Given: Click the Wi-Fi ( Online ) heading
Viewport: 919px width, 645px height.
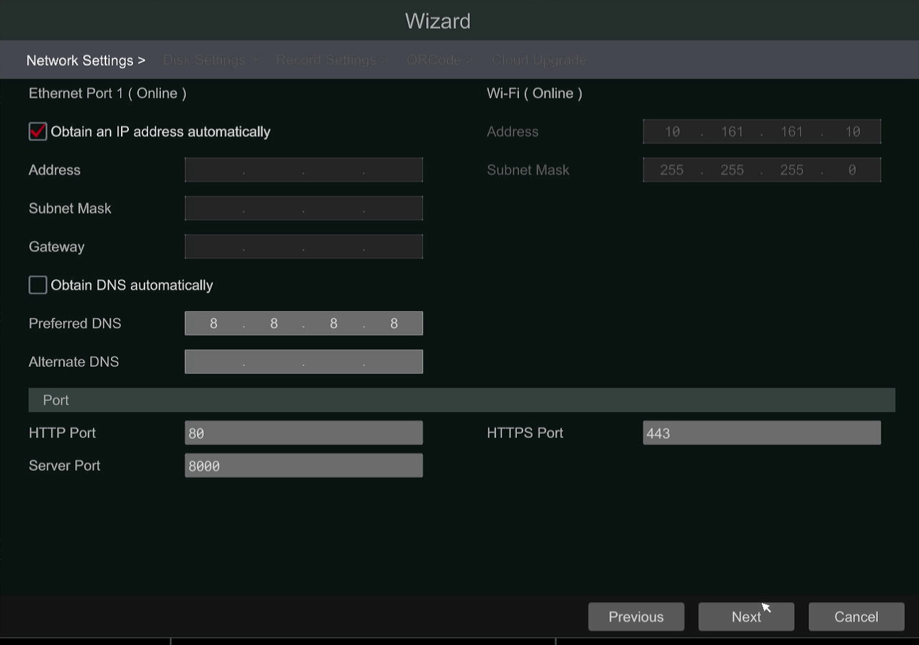Looking at the screenshot, I should point(535,93).
